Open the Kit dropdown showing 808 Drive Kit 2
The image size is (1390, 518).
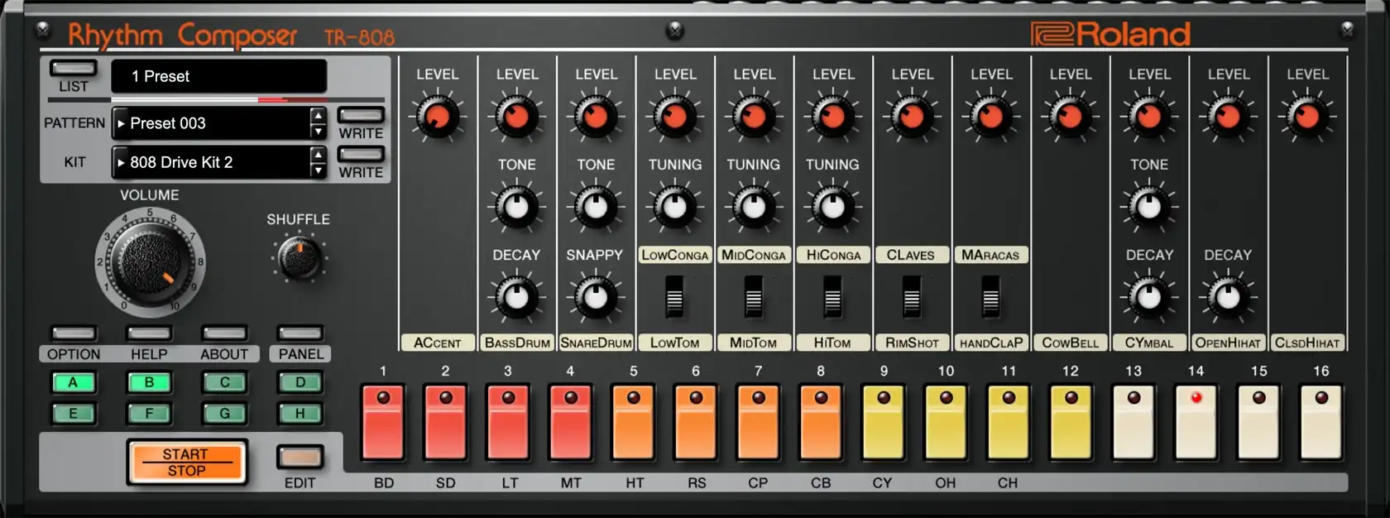(x=211, y=162)
